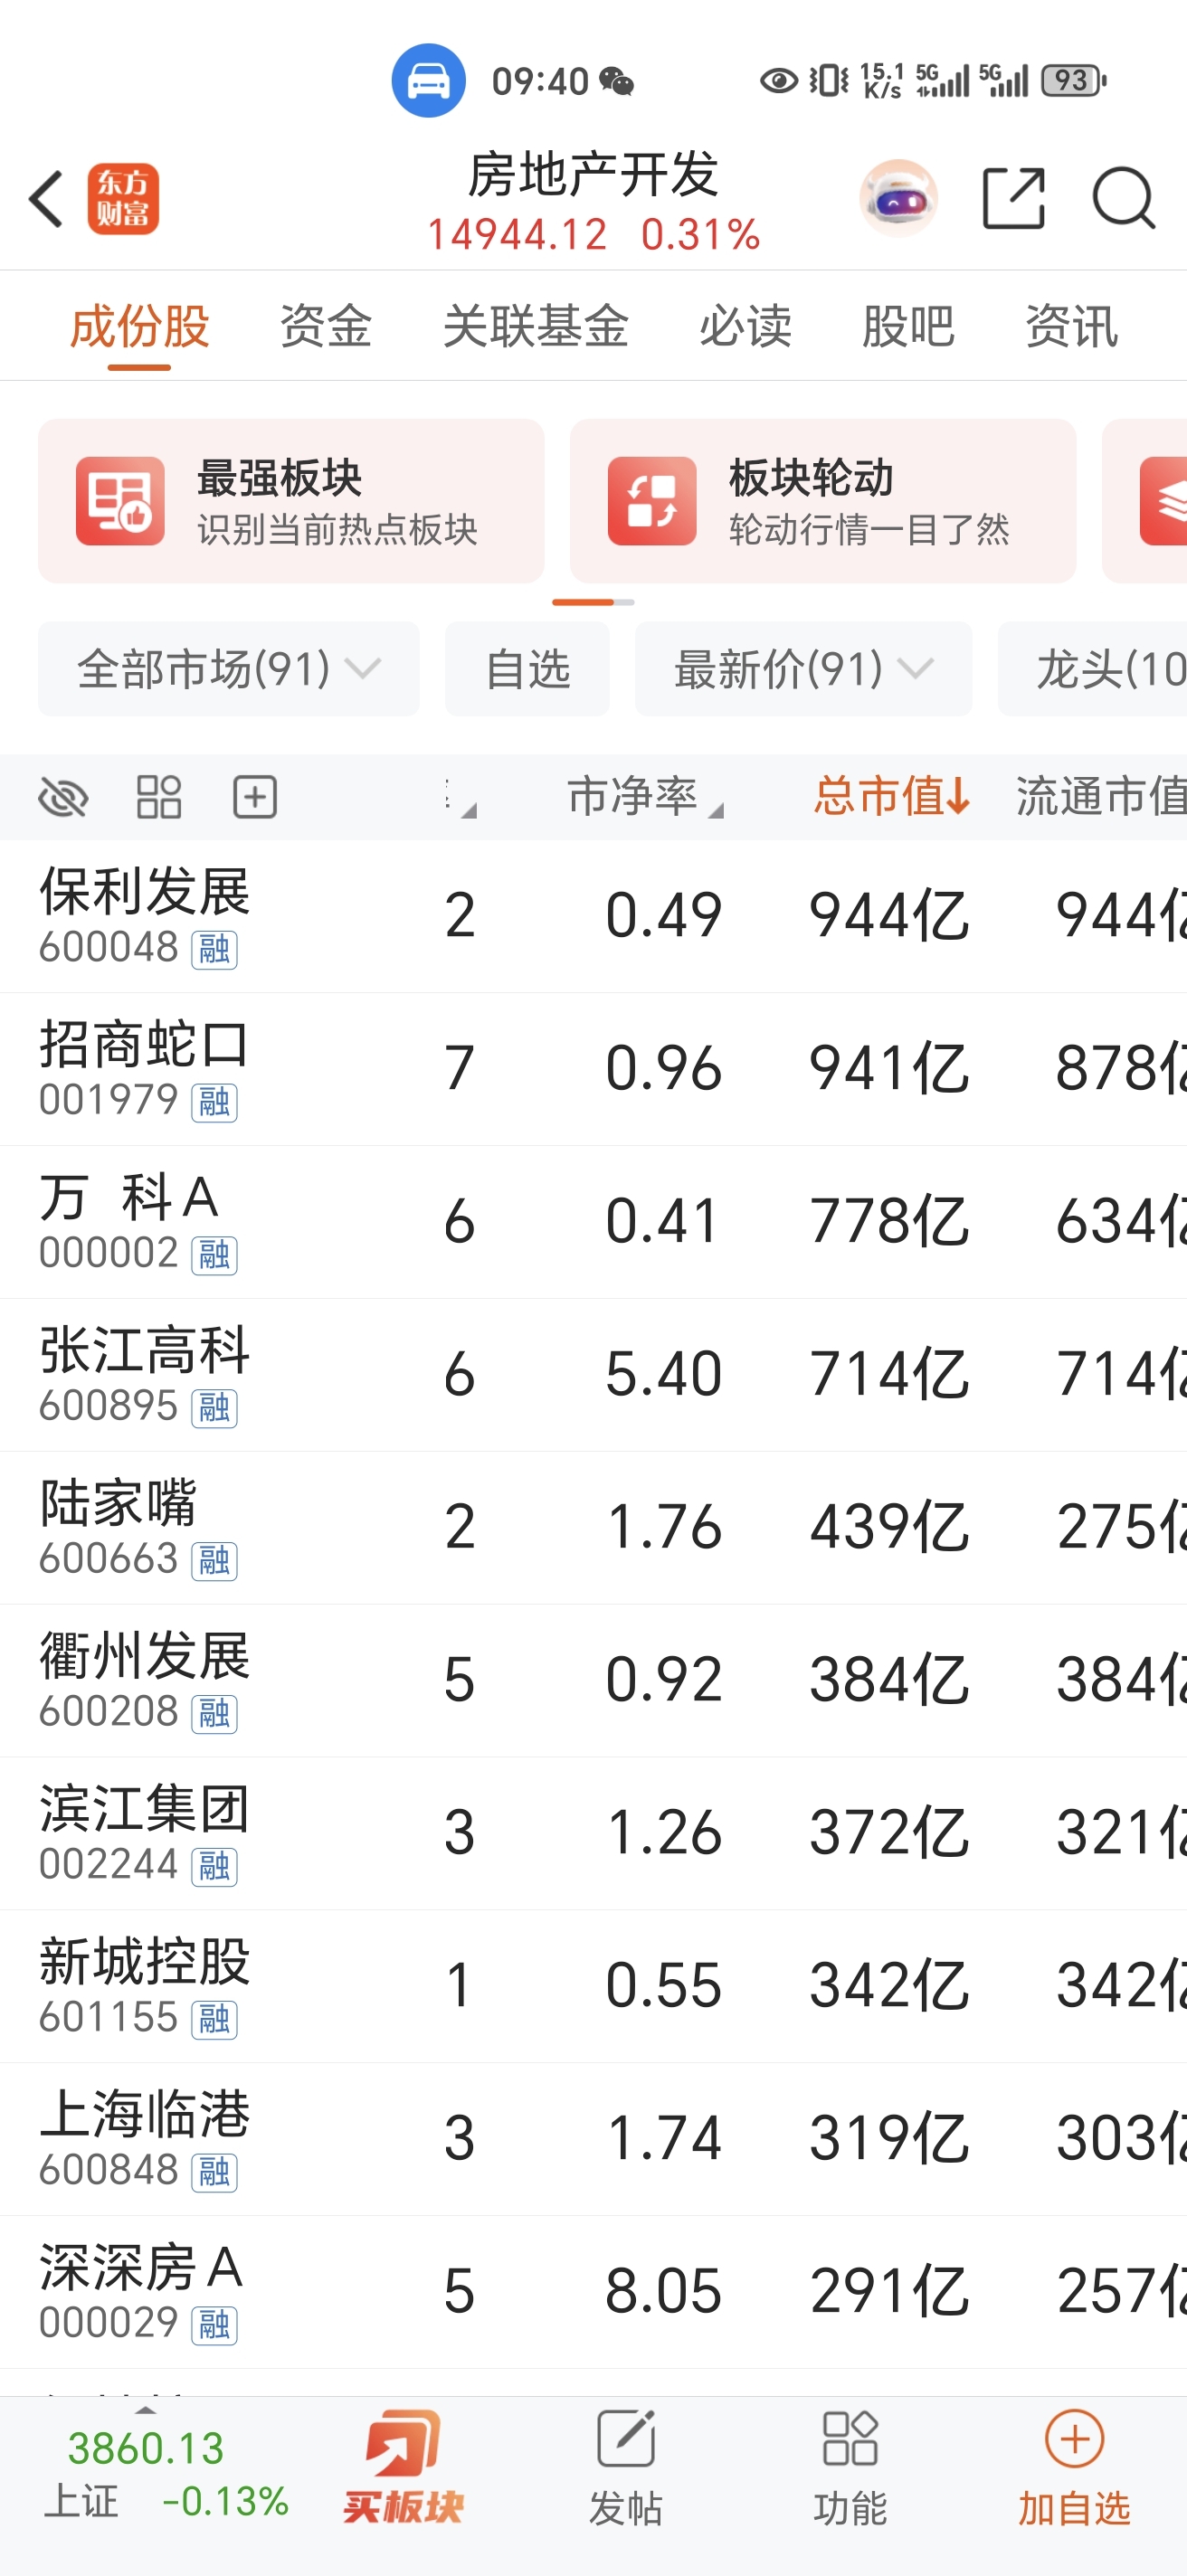Tap the driving mode car icon in status bar
Screen dimensions: 1187x2576
(x=428, y=81)
